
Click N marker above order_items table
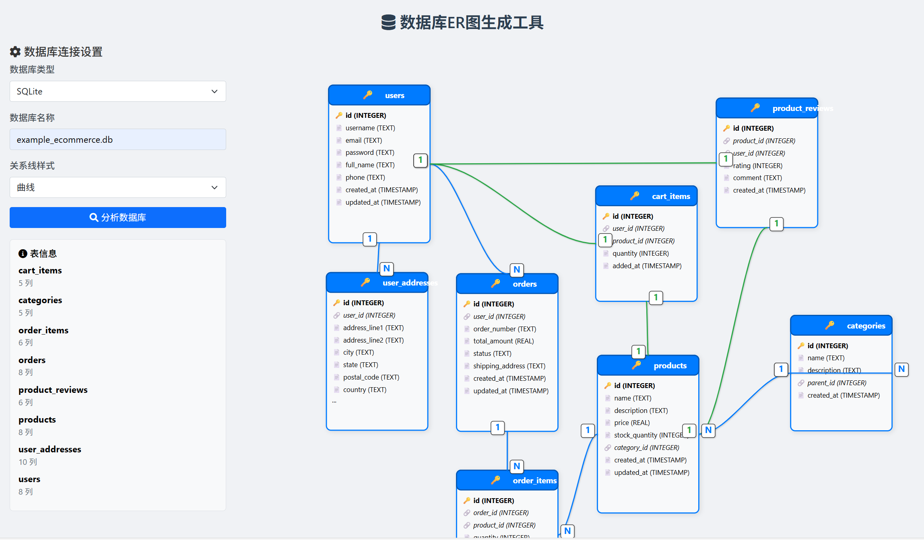pos(517,466)
